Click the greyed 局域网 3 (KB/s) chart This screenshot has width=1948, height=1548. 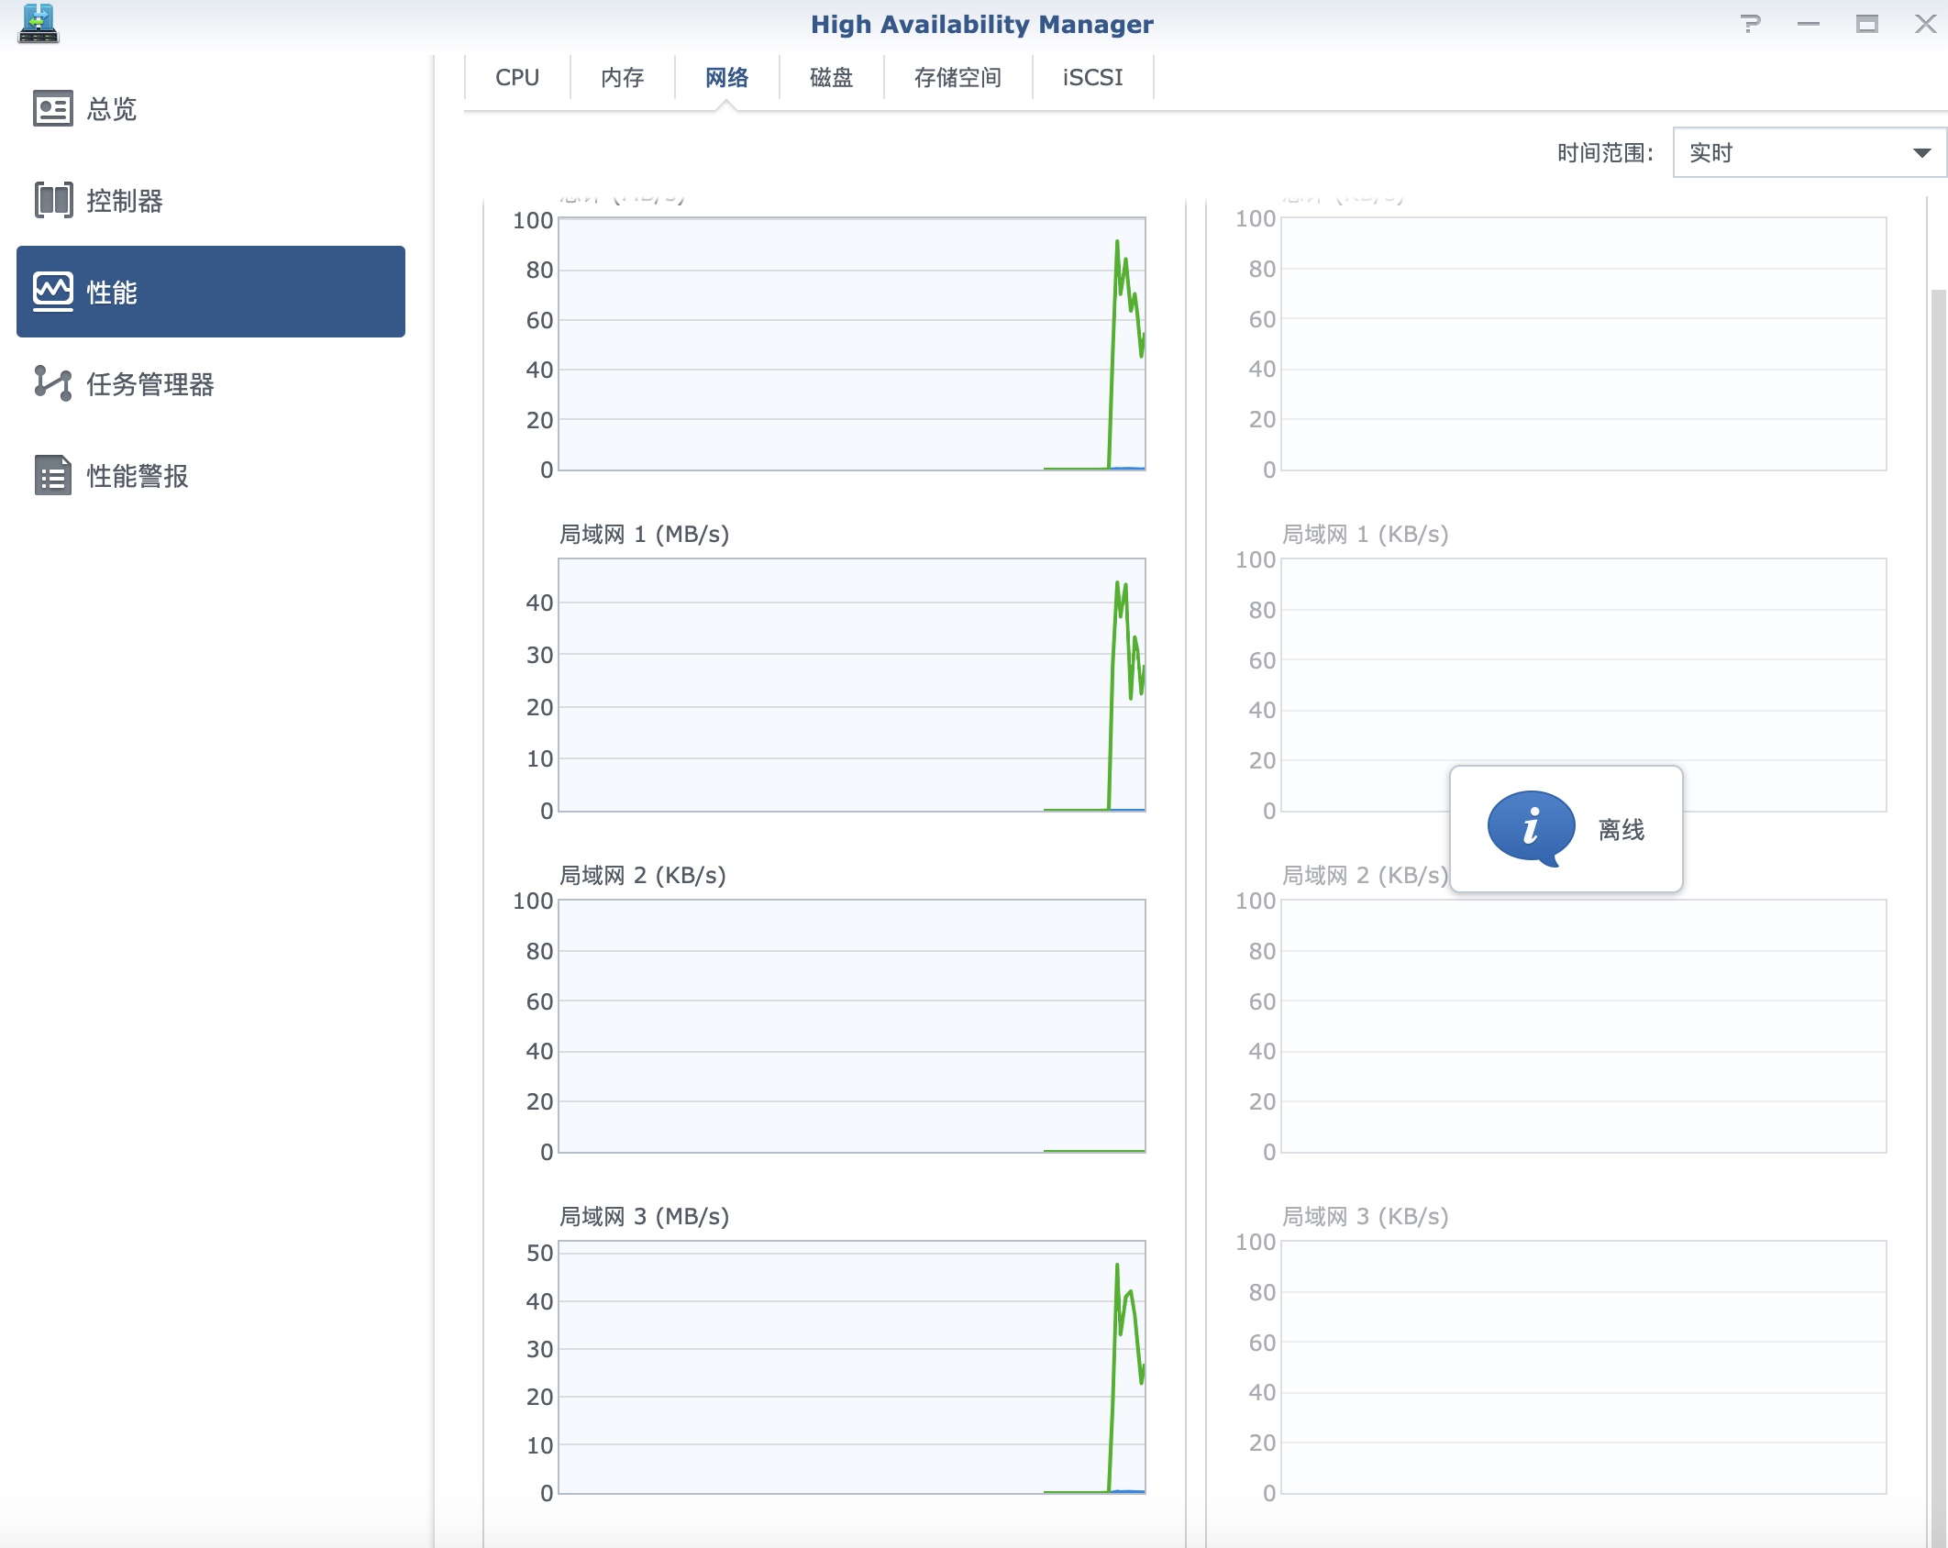click(x=1584, y=1367)
